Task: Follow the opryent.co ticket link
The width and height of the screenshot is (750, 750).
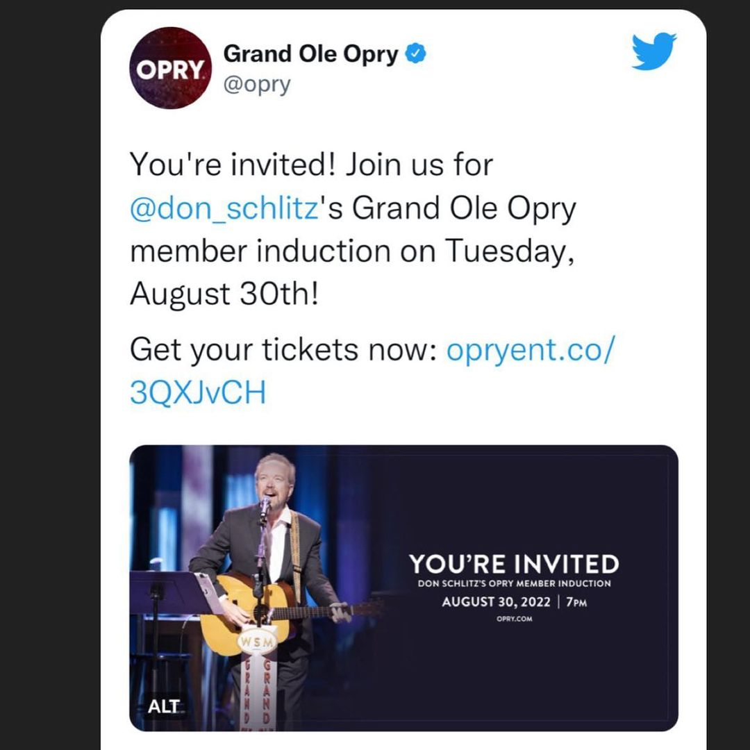Action: 372,371
